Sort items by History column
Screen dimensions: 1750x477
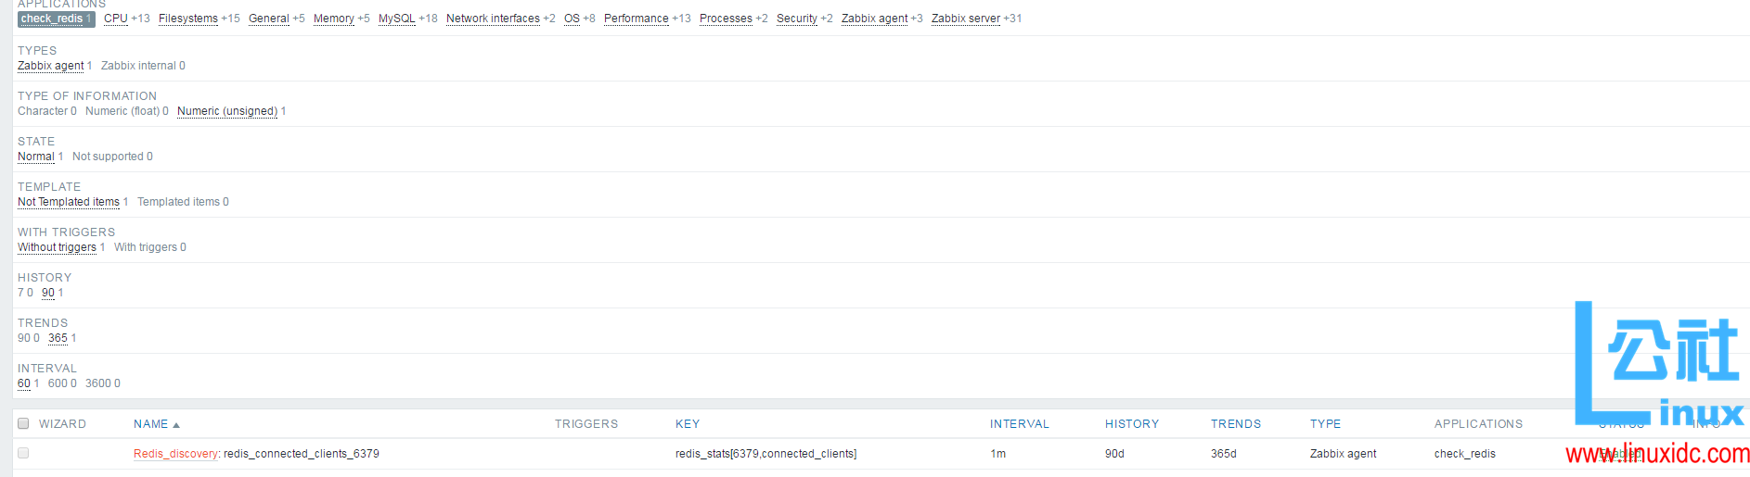pyautogui.click(x=1132, y=424)
